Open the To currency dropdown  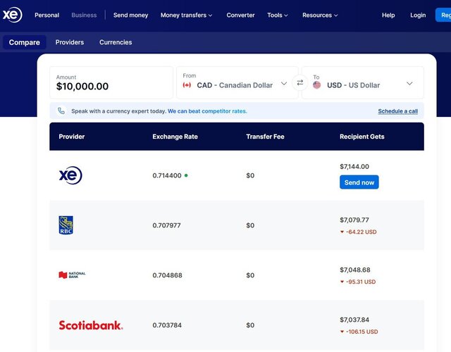click(363, 83)
